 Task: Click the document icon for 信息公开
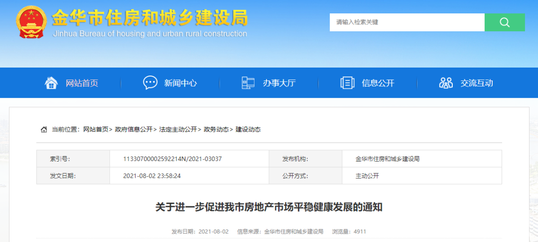[347, 83]
